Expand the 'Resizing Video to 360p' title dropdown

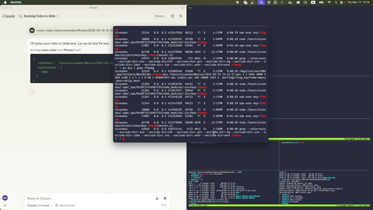[41, 16]
